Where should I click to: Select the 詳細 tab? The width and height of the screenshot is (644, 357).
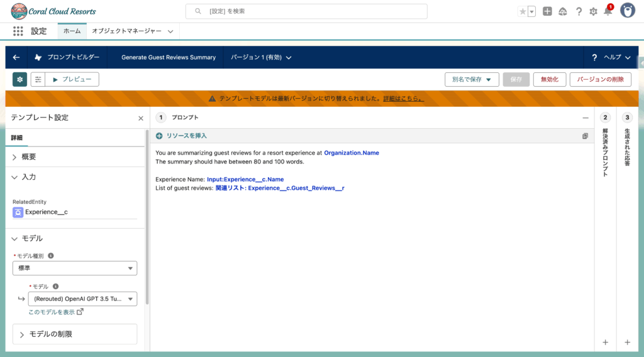click(16, 138)
